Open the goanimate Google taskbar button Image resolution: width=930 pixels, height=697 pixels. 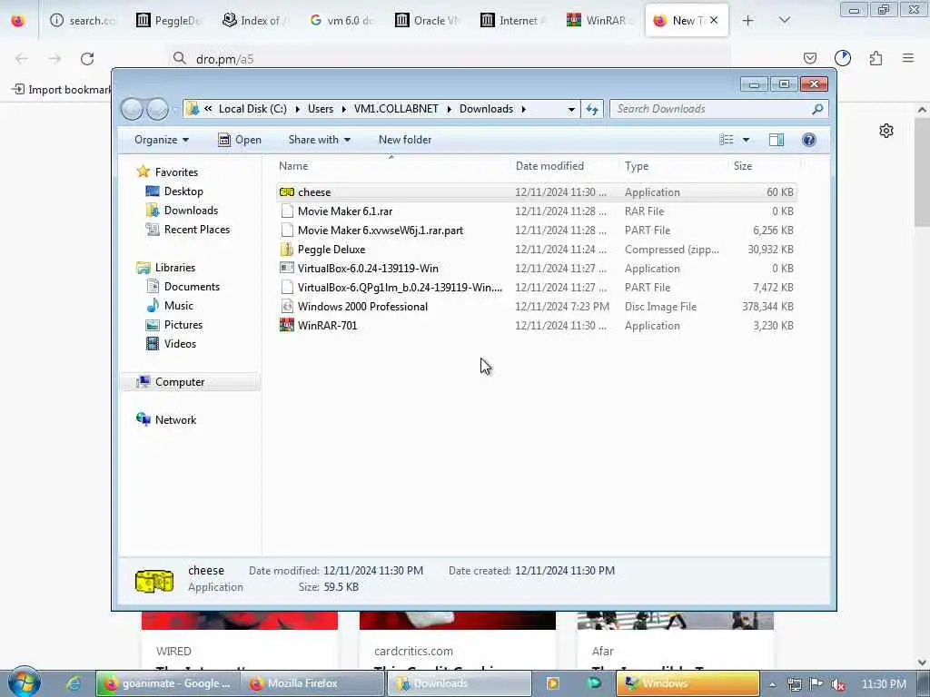click(x=168, y=683)
